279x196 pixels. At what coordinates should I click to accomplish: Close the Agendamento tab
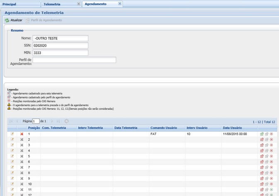point(120,4)
